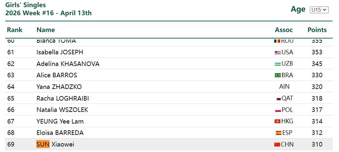This screenshot has width=339, height=152.
Task: Click the Assoc column header
Action: (284, 30)
